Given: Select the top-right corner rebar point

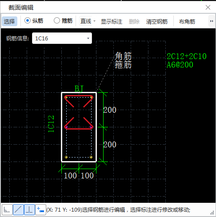Looking at the screenshot, I should (91, 97).
